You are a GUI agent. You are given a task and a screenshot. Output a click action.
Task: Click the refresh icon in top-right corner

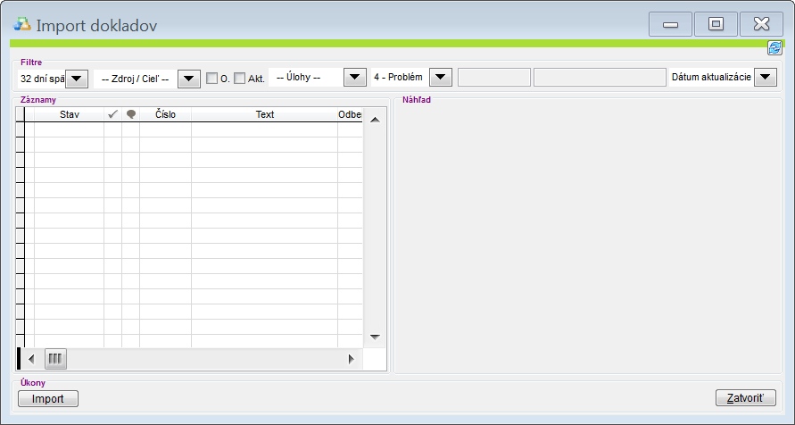coord(774,48)
